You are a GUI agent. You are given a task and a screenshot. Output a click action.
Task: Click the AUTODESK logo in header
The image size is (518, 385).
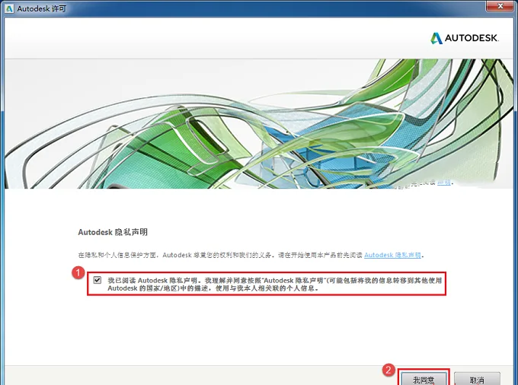coord(465,38)
